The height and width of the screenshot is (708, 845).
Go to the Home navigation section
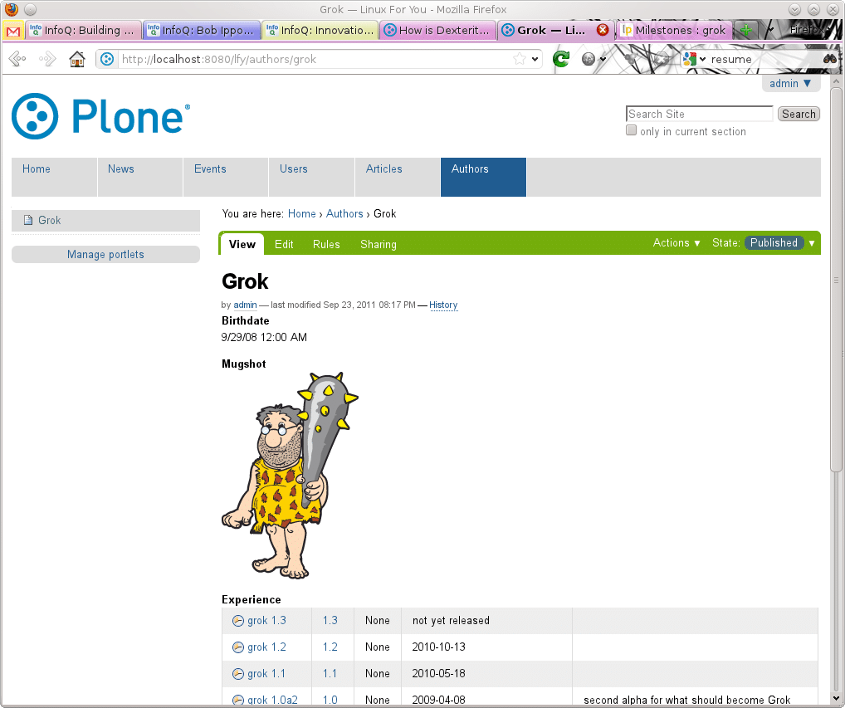pyautogui.click(x=54, y=177)
